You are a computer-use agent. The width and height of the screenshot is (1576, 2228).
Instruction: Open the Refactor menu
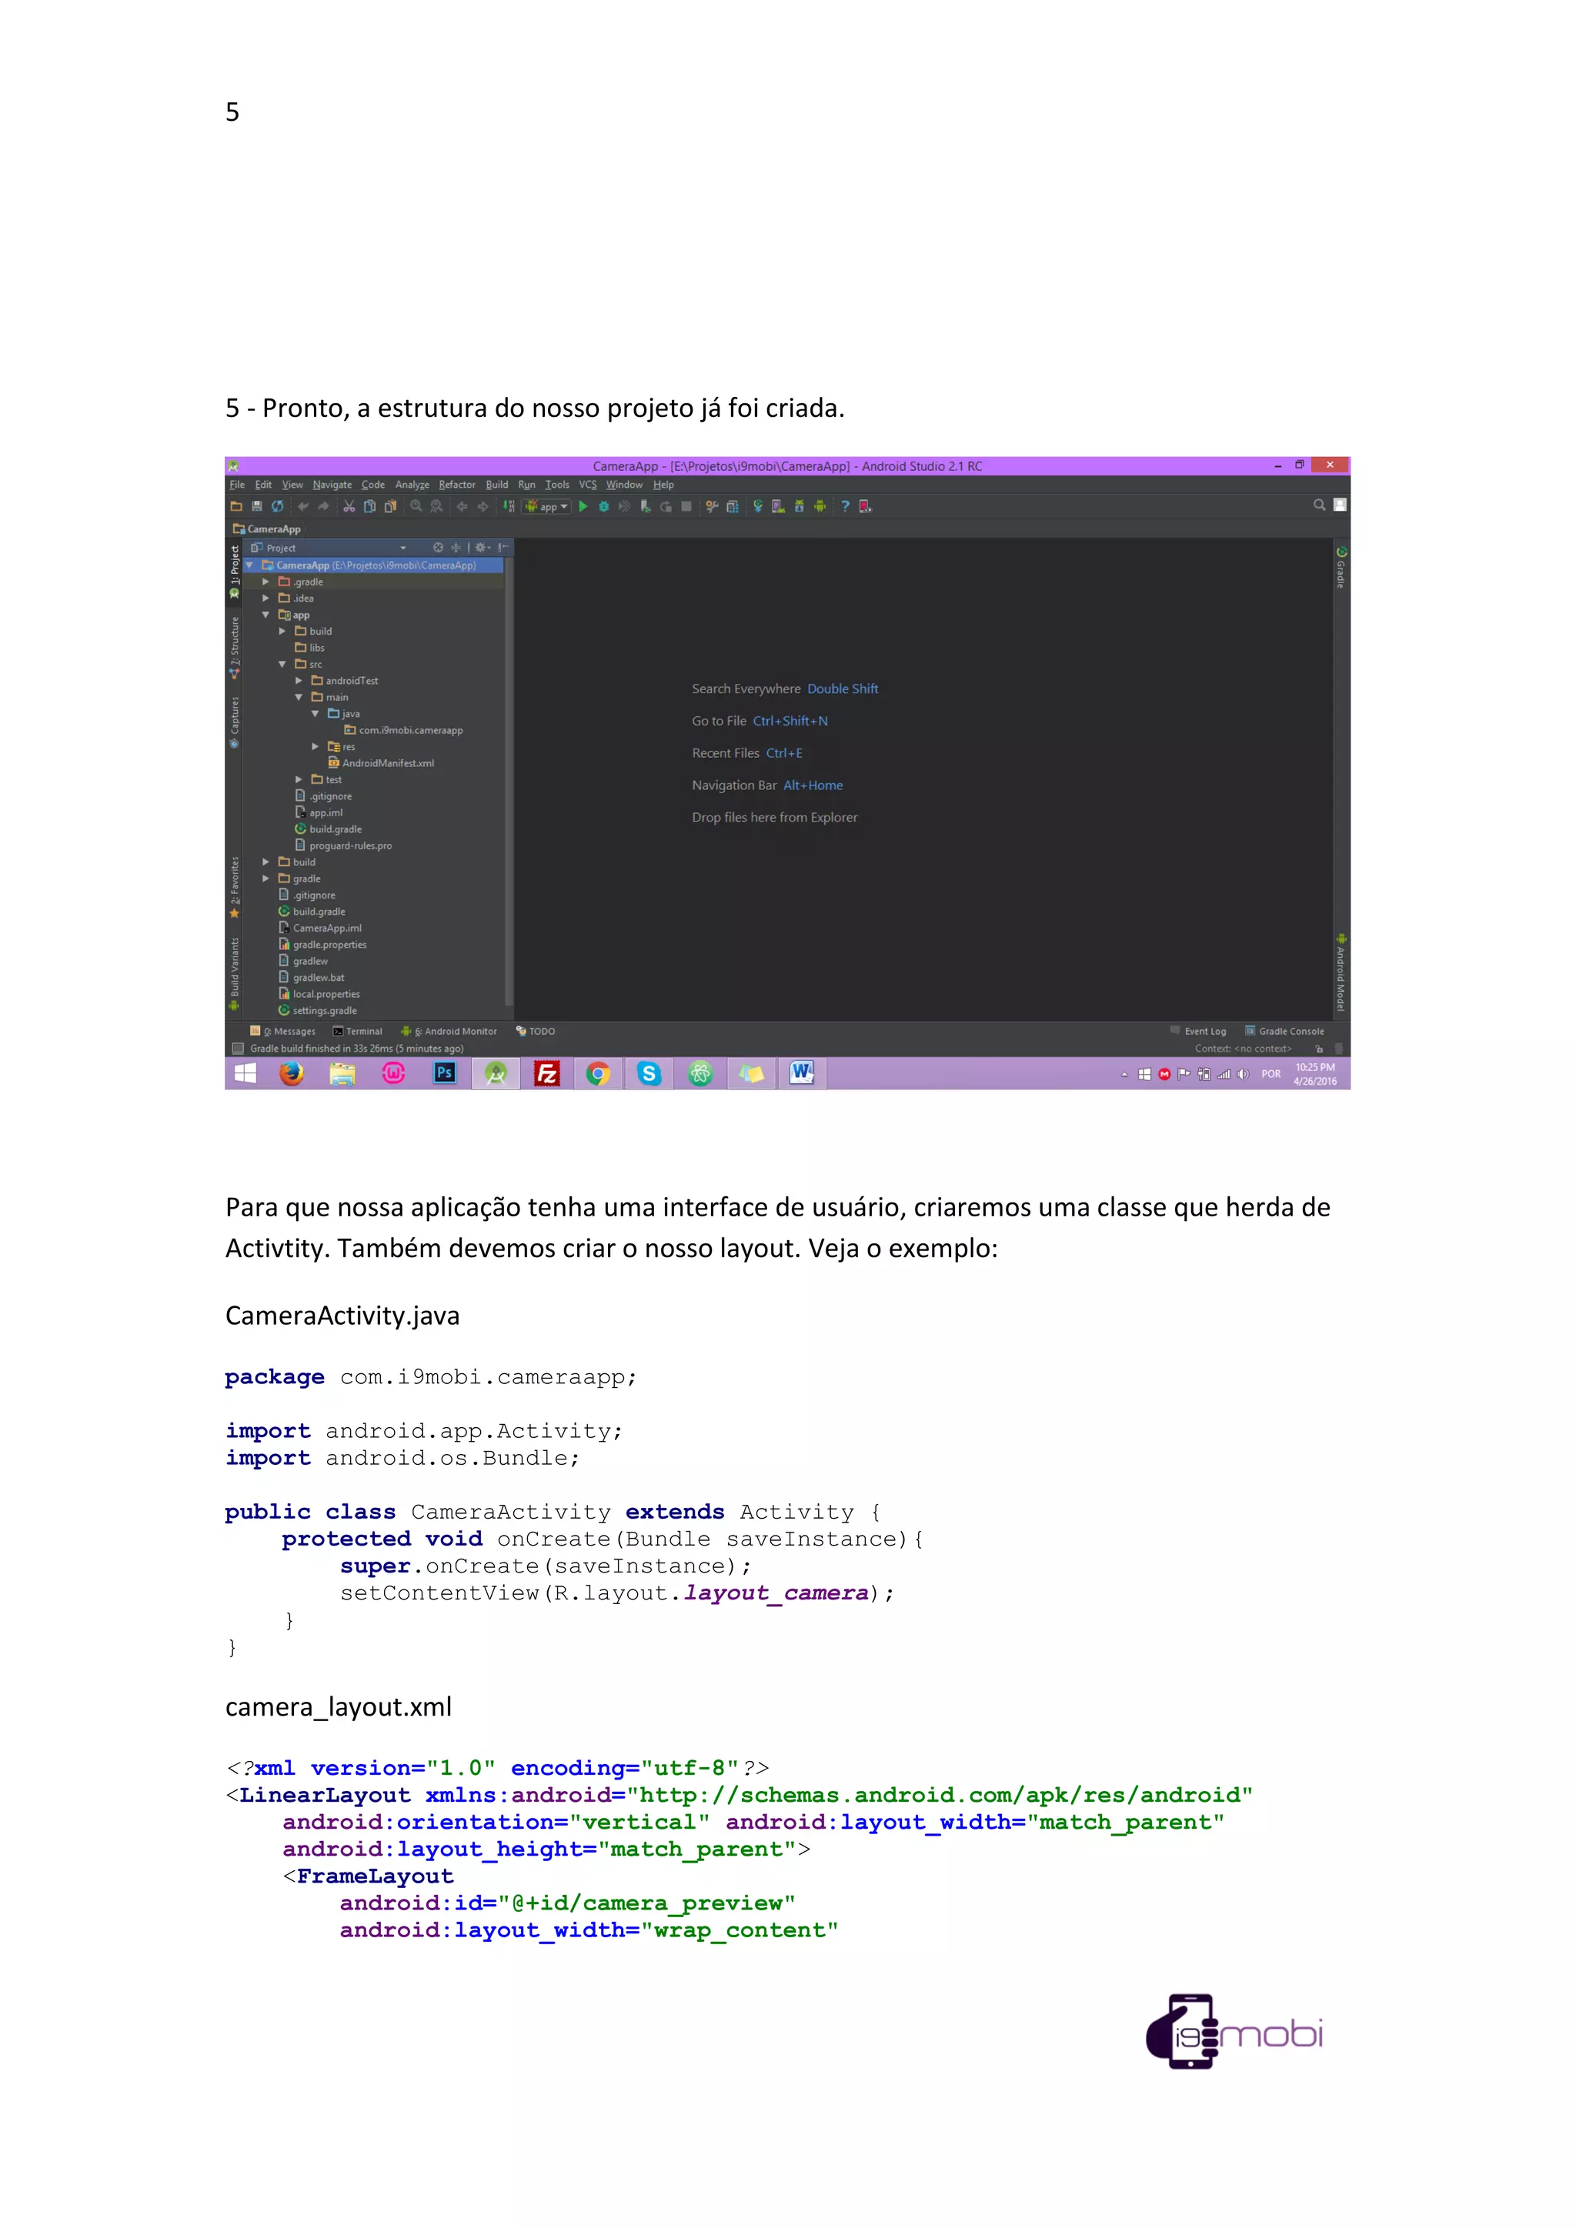click(x=457, y=484)
